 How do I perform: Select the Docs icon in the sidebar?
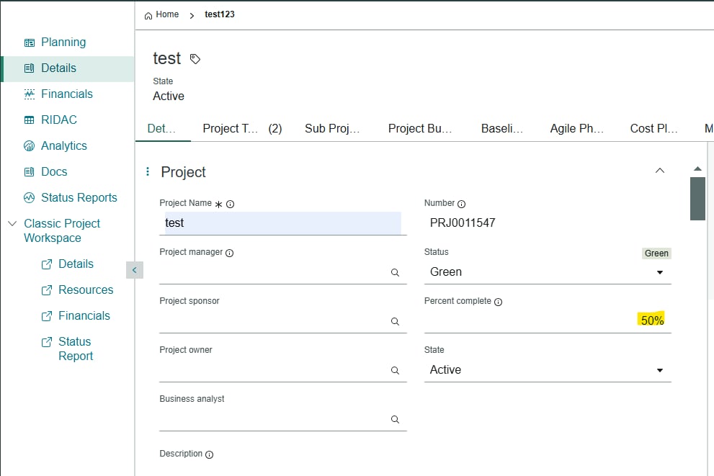30,171
